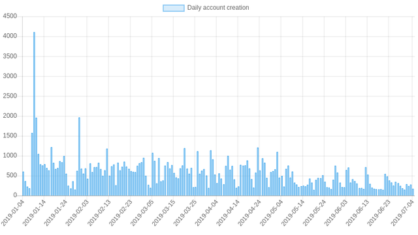The width and height of the screenshot is (418, 235).
Task: Select the tallest bar above 4000
Action: [x=34, y=114]
